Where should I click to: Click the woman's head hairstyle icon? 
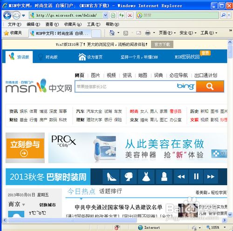pyautogui.click(x=129, y=177)
